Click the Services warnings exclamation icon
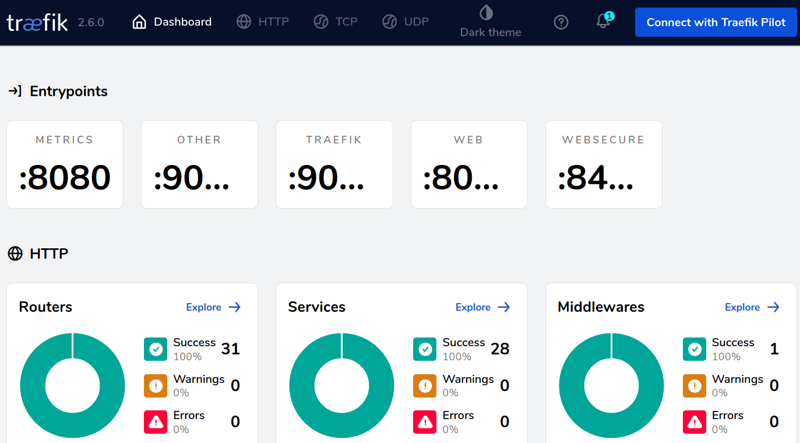 click(425, 386)
